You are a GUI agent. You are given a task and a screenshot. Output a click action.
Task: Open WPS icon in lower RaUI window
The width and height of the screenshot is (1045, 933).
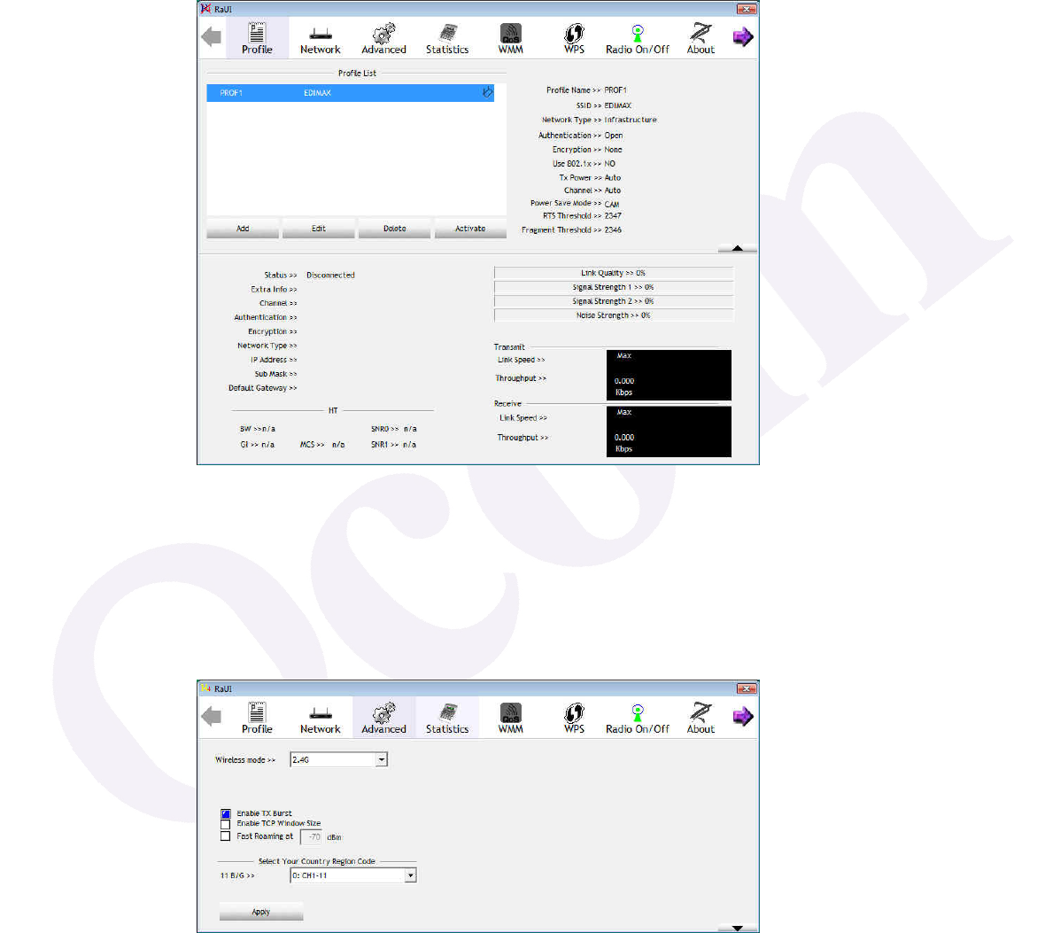point(574,718)
